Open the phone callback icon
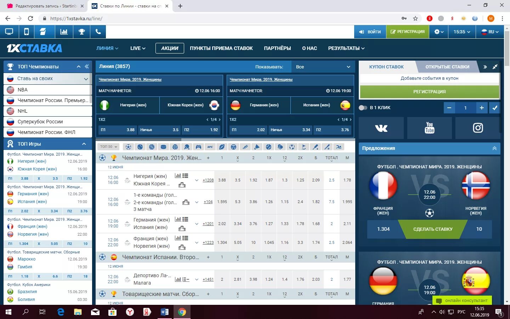Viewport: 510px width, 319px height. [x=98, y=32]
